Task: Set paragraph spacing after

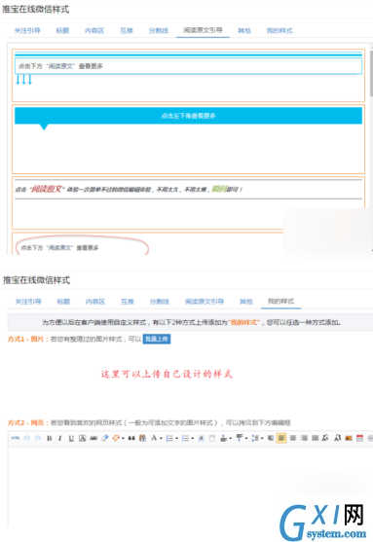Action: 240,438
